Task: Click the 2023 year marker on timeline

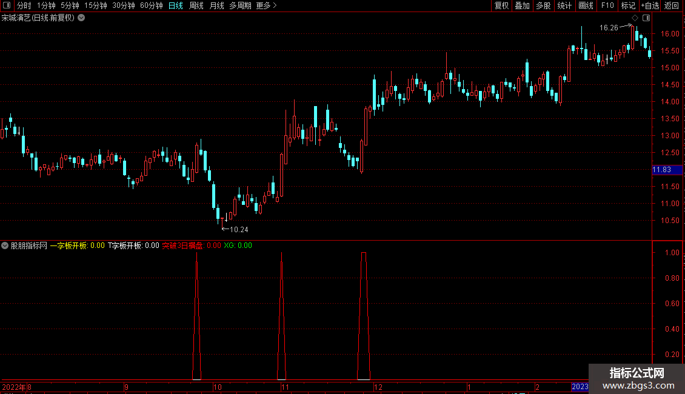Action: (x=580, y=387)
